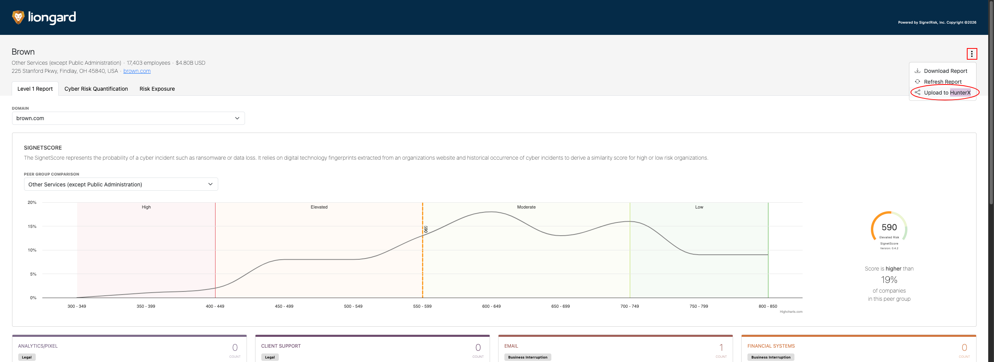The image size is (994, 362).
Task: Click the Download Report icon
Action: pyautogui.click(x=918, y=71)
